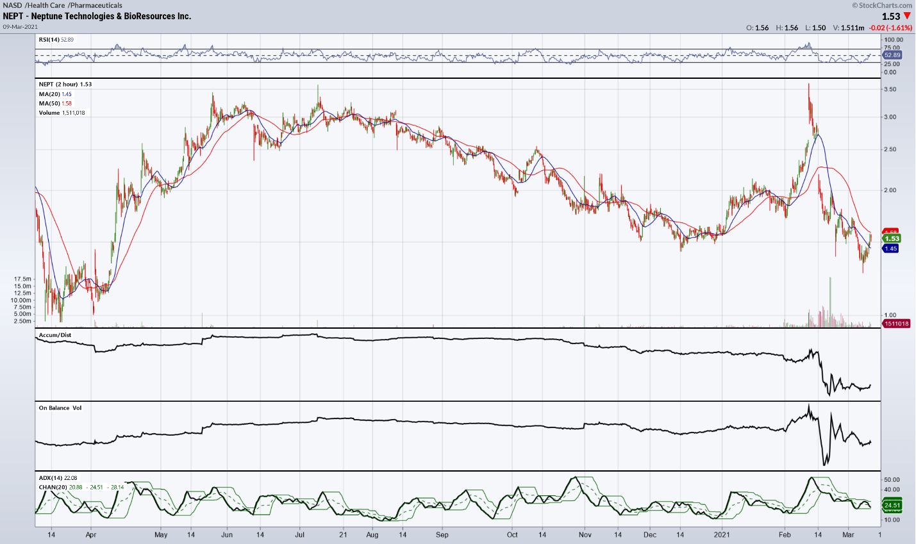Click the green 24.51 tag on ADX axis
Screen dimensions: 916x544
tap(892, 506)
